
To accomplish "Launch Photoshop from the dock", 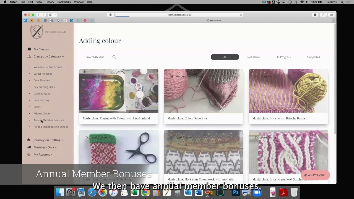I will [x=236, y=192].
